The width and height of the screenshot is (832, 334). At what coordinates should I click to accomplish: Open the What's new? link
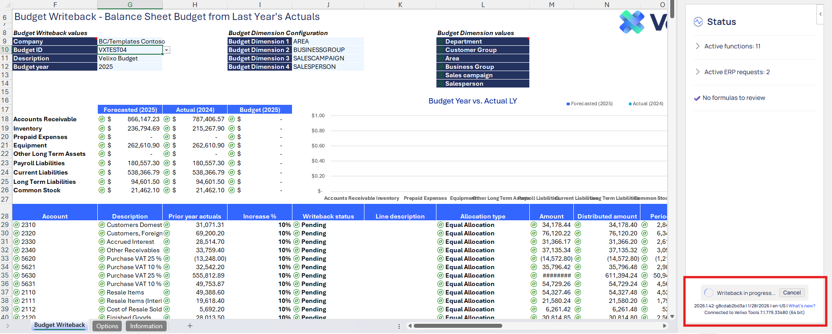point(802,306)
